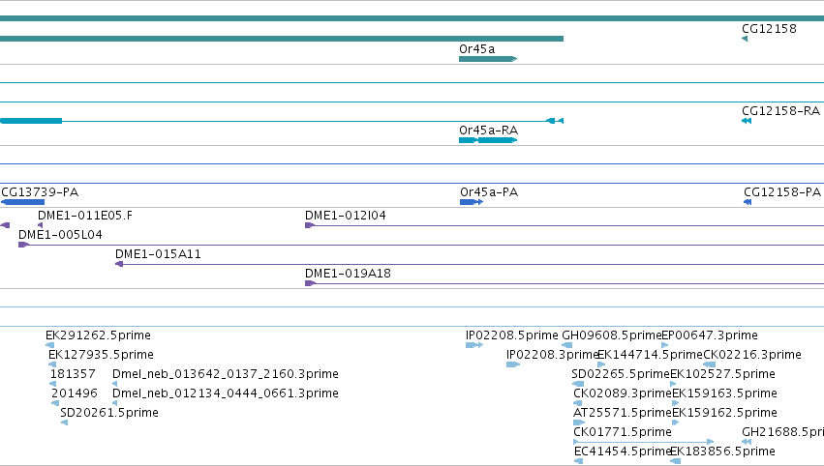Click the IP02208.3prime EST label
Viewport: 824px width, 466px height.
click(x=552, y=355)
